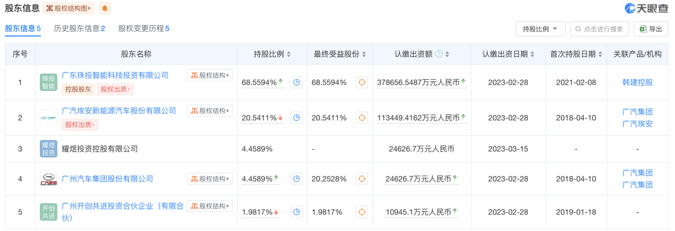Click the 天眼查 logo
This screenshot has width=675, height=231.
pos(646,9)
